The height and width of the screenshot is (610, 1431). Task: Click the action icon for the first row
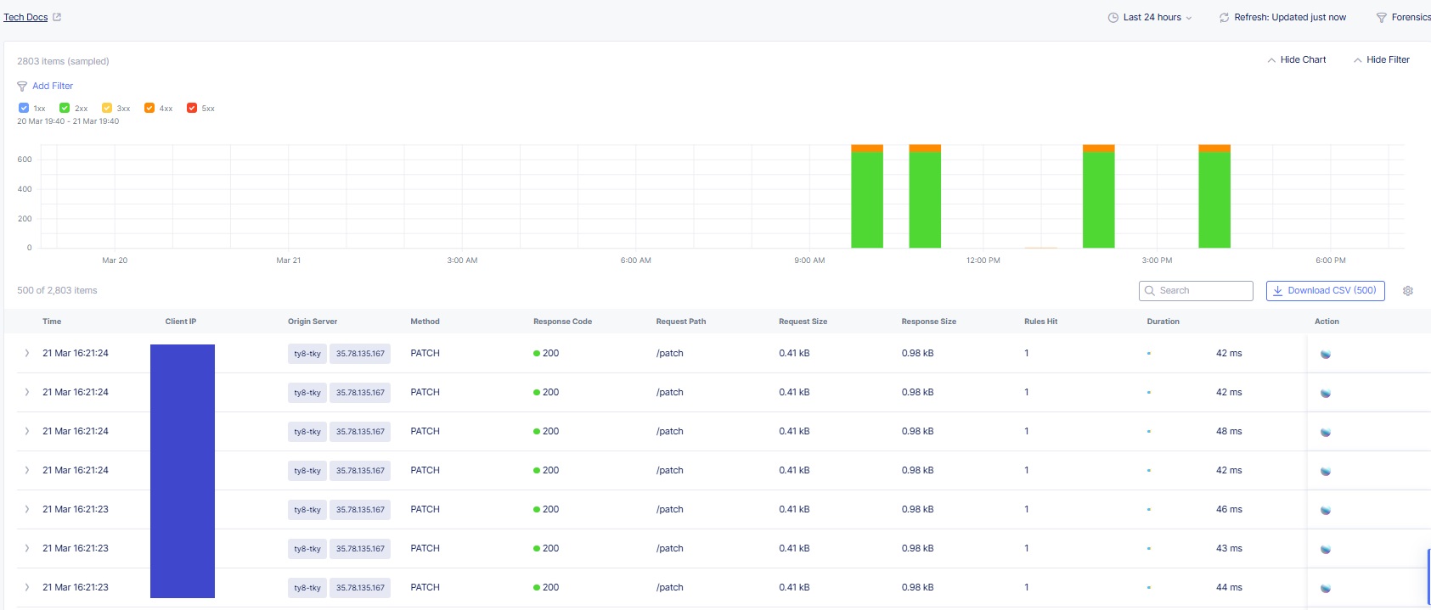click(1325, 354)
